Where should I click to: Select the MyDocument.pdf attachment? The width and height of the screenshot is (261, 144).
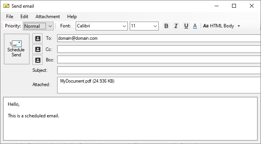tap(87, 81)
